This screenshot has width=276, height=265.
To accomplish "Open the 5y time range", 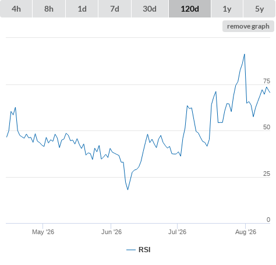I will pyautogui.click(x=259, y=9).
